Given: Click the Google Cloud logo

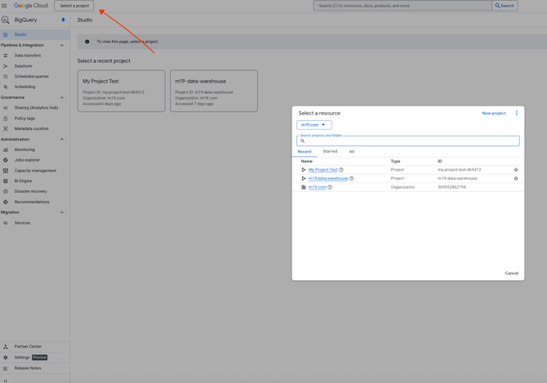Looking at the screenshot, I should point(31,6).
